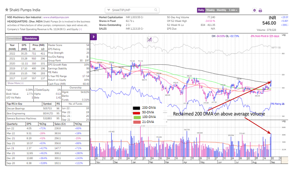Image resolution: width=293 pixels, height=184 pixels.
Task: Click the Yield 0.39% value
Action: click(29, 90)
